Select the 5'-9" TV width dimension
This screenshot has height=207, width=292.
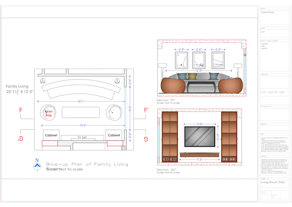tap(200, 124)
